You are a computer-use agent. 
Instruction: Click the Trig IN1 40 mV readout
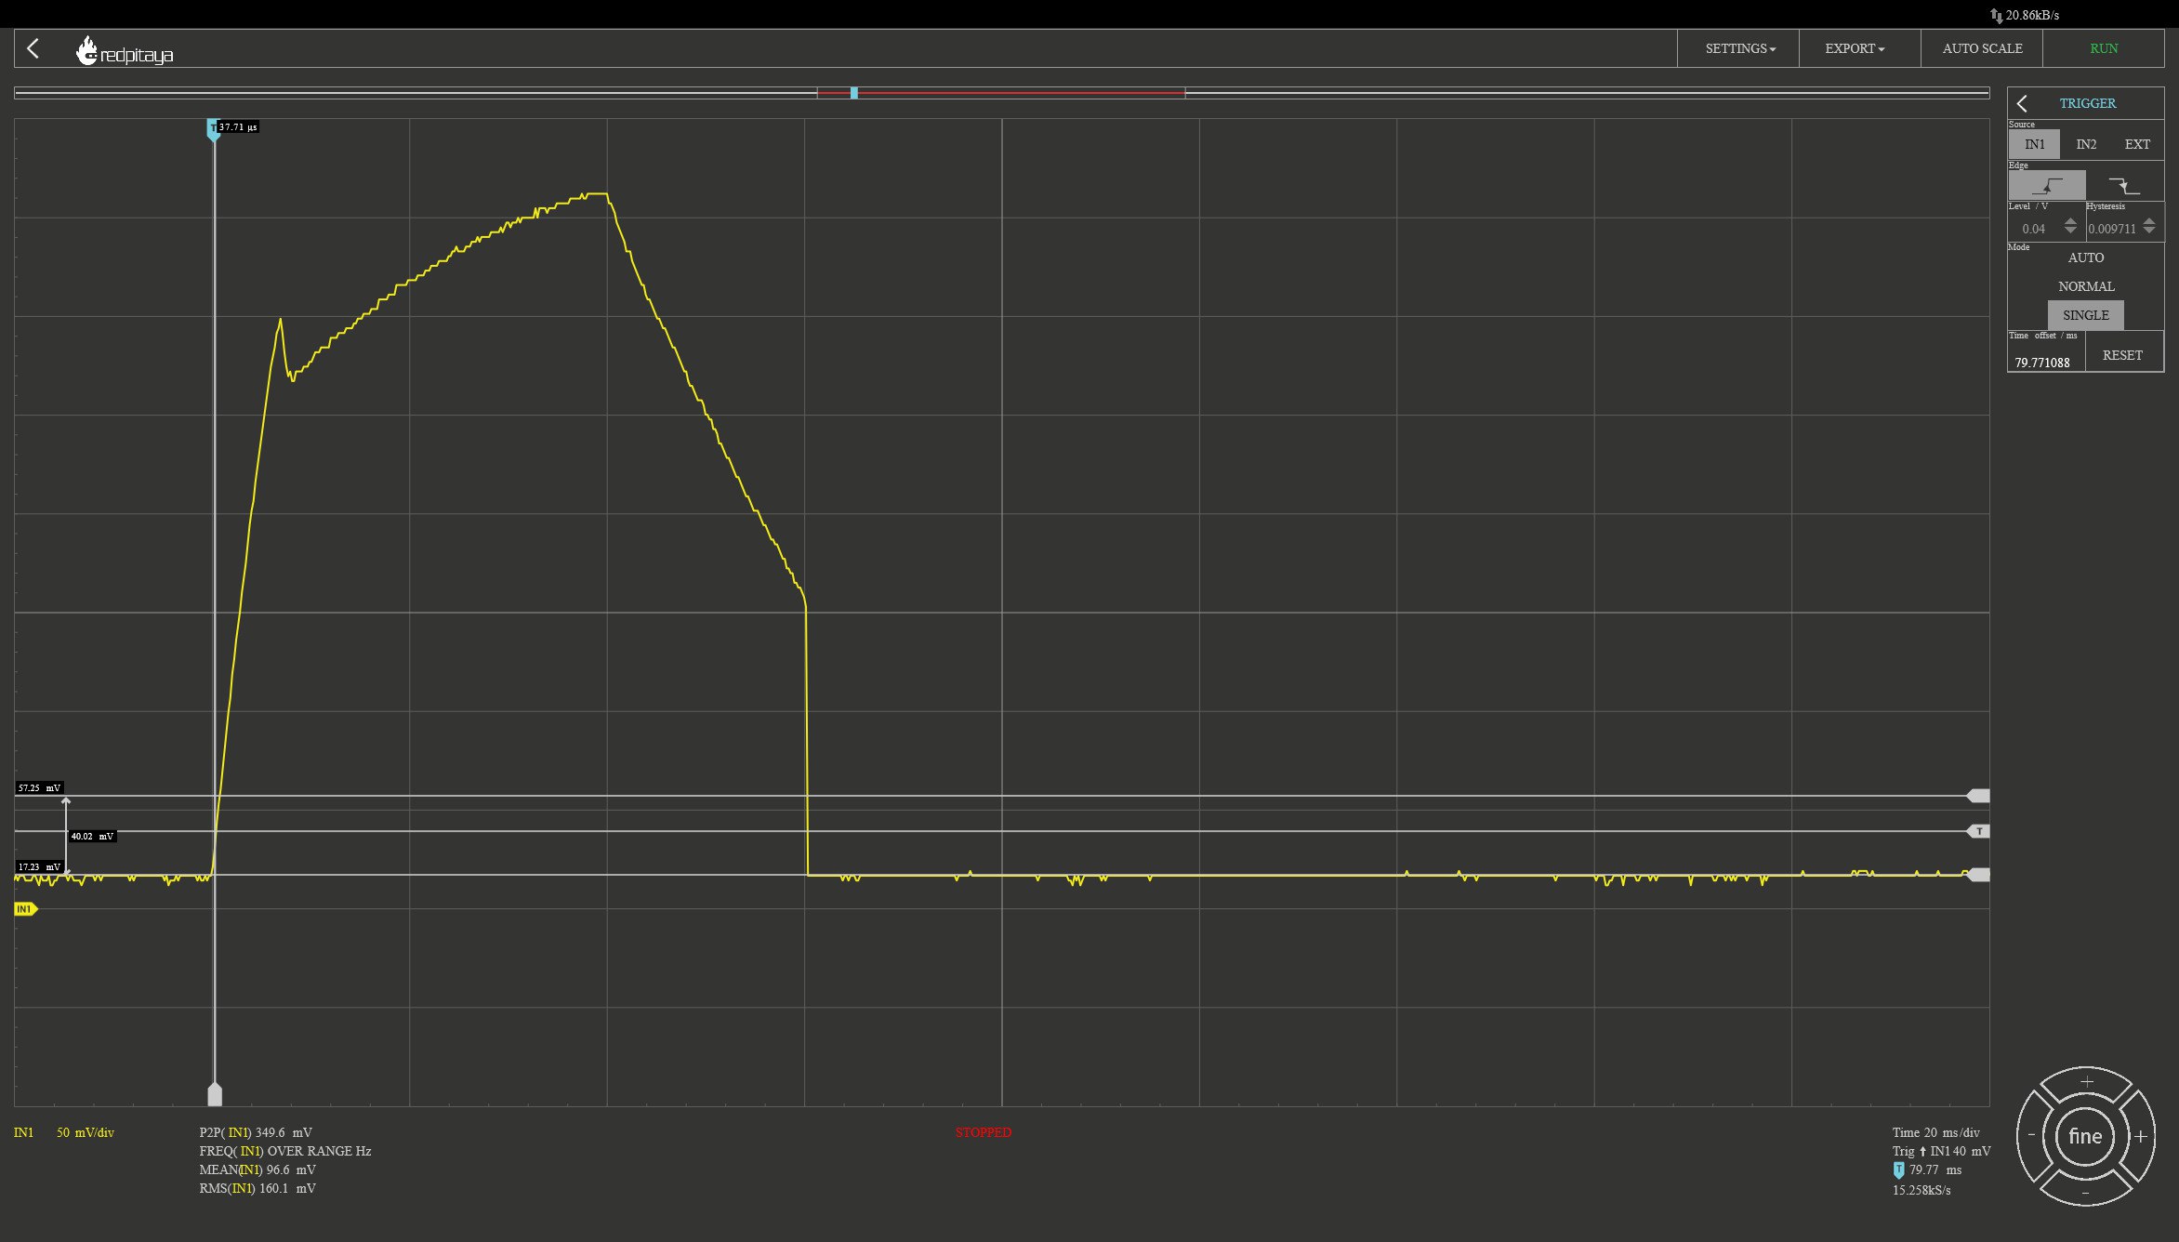[1942, 1151]
